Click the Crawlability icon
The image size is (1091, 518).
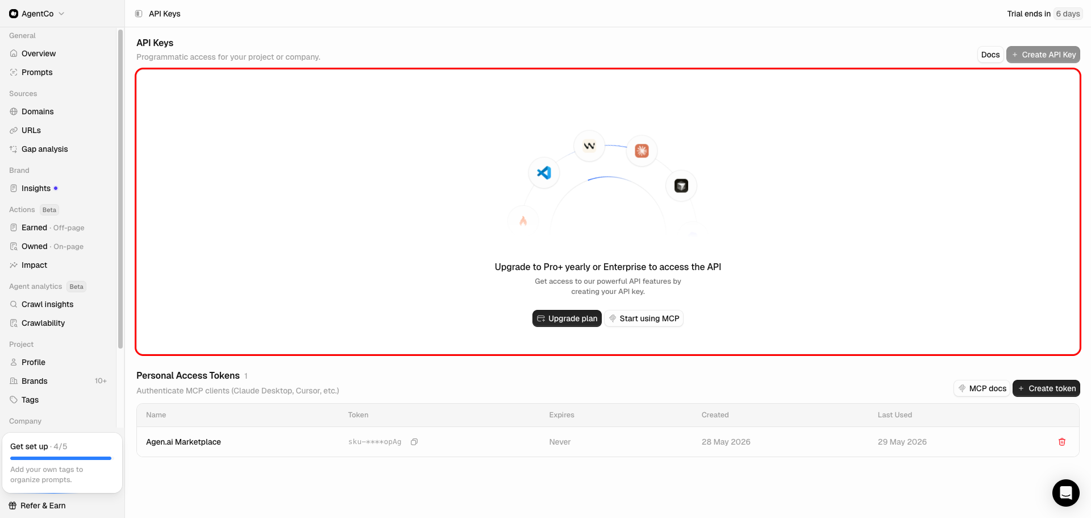(14, 323)
